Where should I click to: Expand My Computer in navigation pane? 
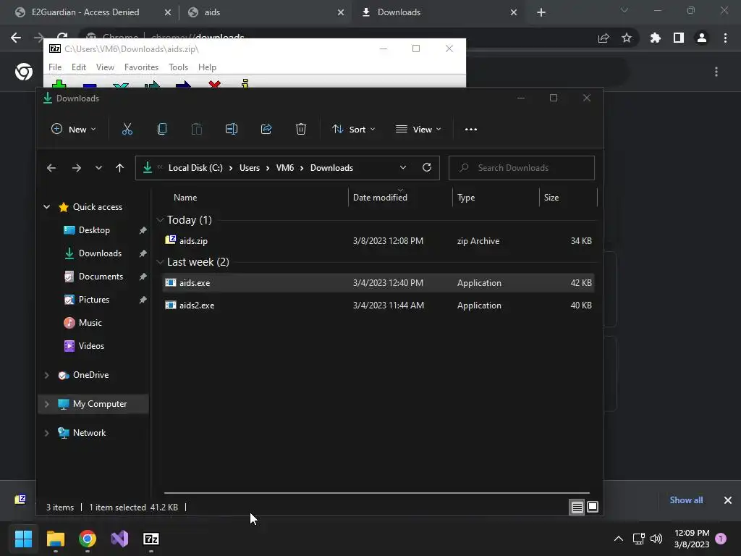tap(47, 404)
